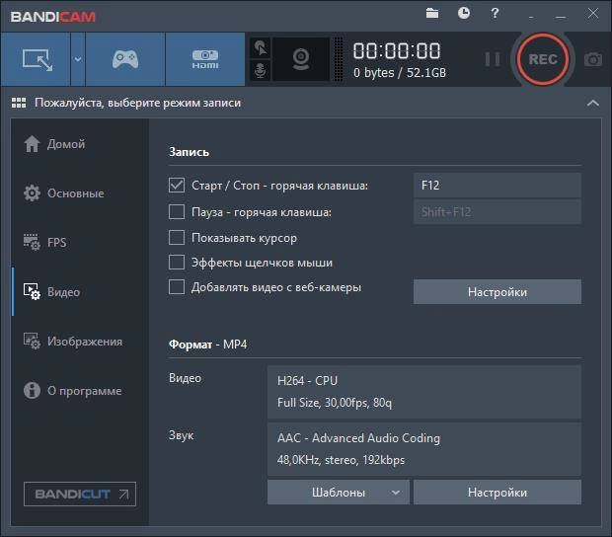Minimize Bandicam to tray
Screen dimensions: 612x537
[531, 16]
